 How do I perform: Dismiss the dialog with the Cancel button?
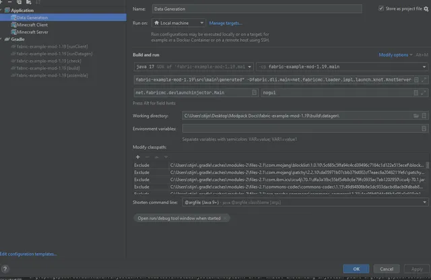coord(387,269)
